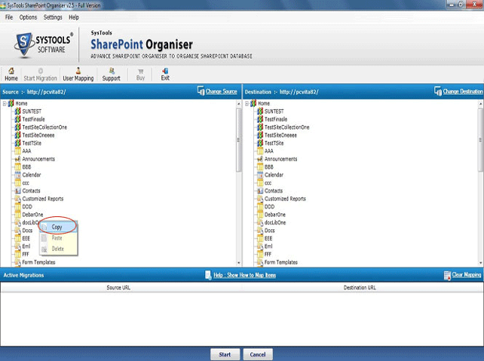Click the Change Source icon
This screenshot has width=484, height=361.
coord(201,90)
